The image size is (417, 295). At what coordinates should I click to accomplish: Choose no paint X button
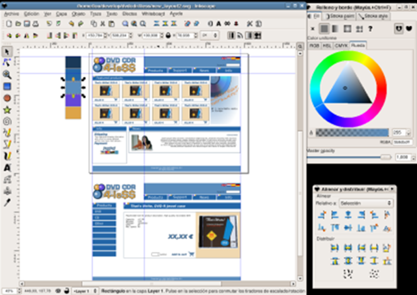pyautogui.click(x=313, y=29)
